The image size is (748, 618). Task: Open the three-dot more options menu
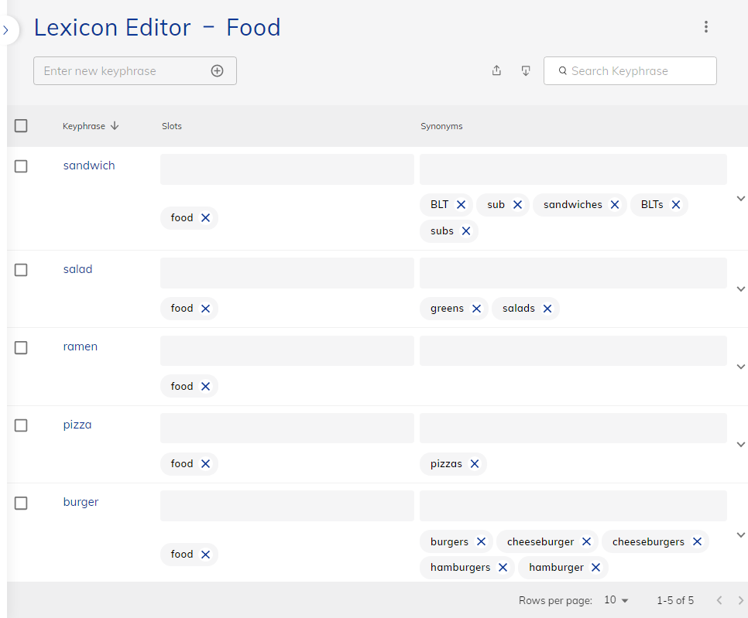coord(706,26)
